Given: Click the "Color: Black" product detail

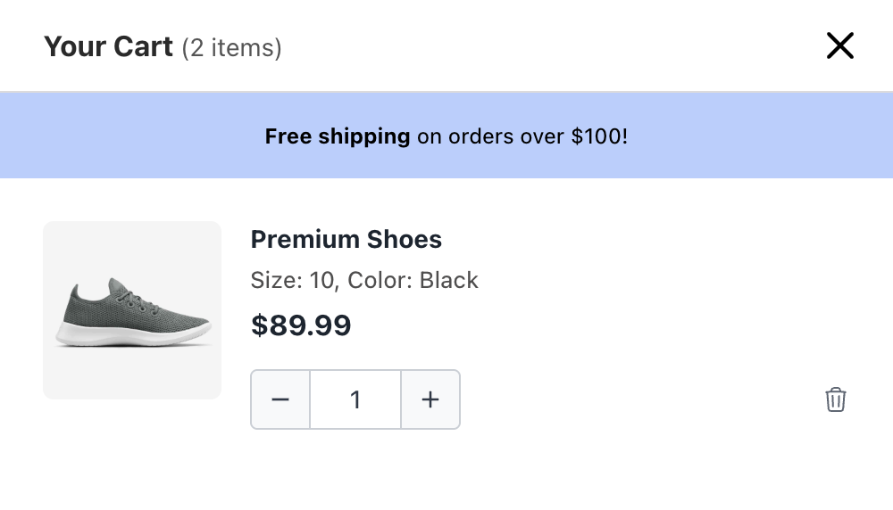Looking at the screenshot, I should 413,280.
